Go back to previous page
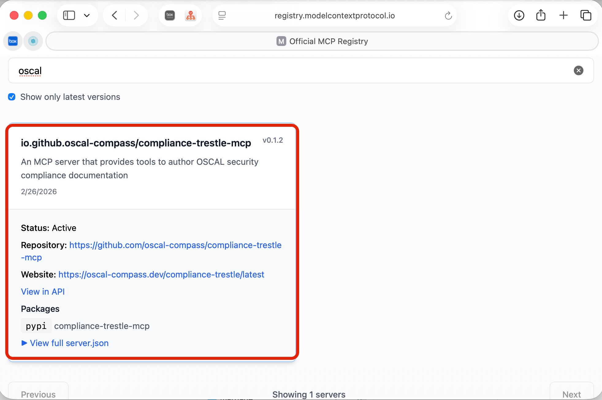 [x=115, y=15]
